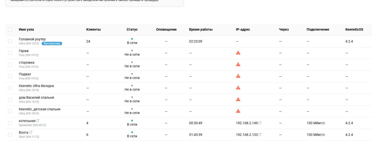Select the Гараж node checkbox
Viewport: 372px width, 157px height.
pos(10,53)
